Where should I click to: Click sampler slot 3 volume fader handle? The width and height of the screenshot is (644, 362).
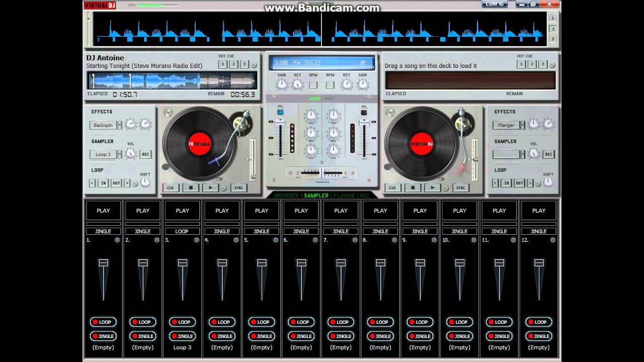[183, 262]
